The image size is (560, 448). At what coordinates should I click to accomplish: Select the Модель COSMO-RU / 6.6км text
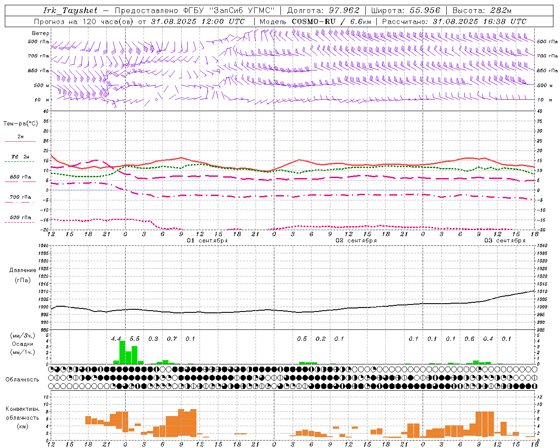coord(315,21)
